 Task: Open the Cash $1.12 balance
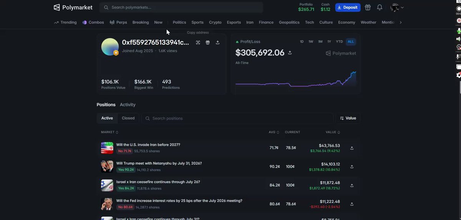325,7
